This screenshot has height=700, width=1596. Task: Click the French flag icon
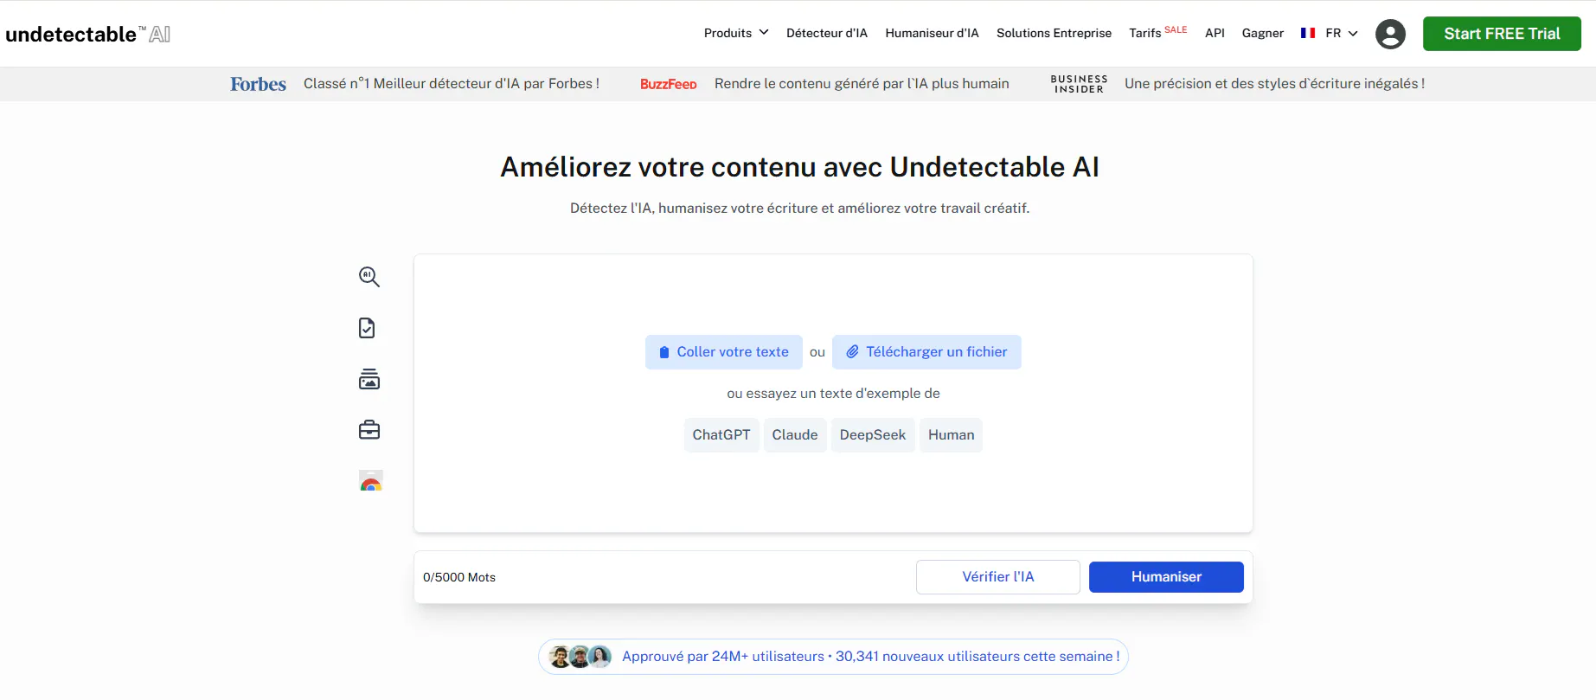tap(1308, 33)
